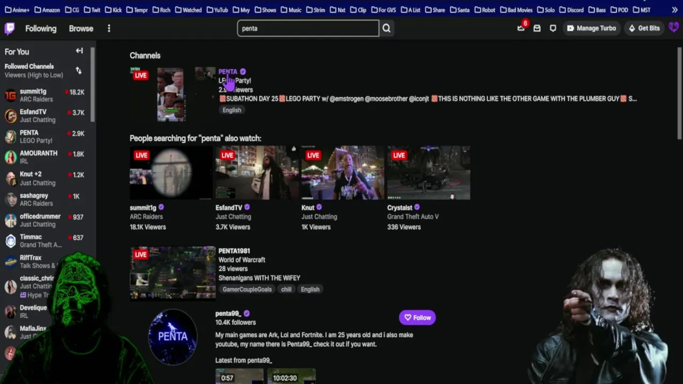The width and height of the screenshot is (683, 384).
Task: Open the Bad Movies bookmark folder
Action: [516, 10]
